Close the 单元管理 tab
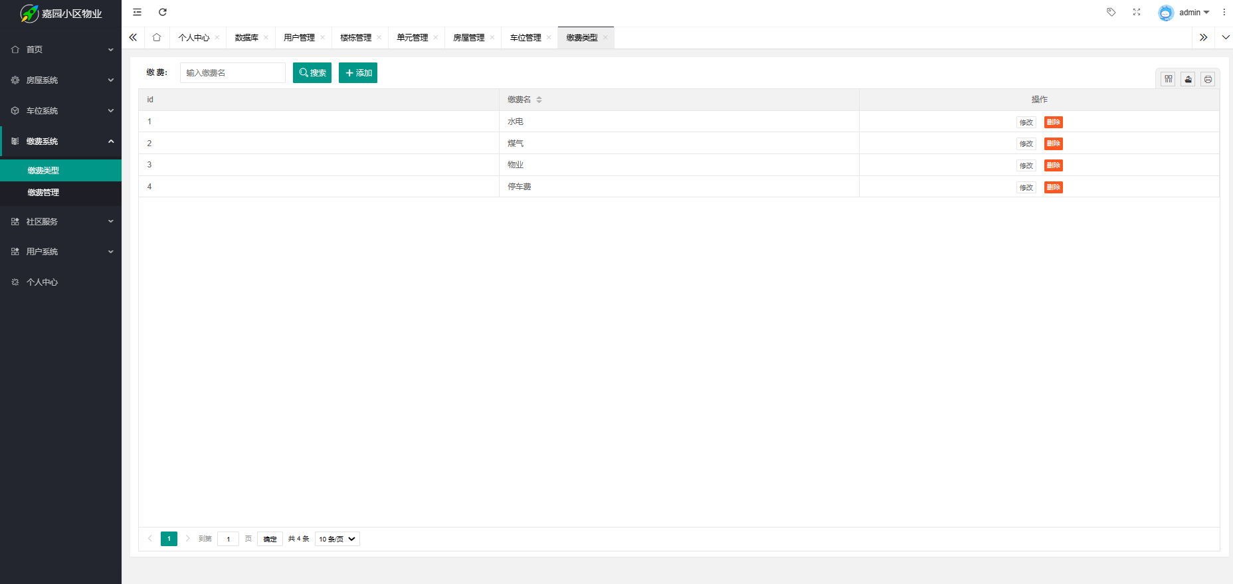 [435, 37]
